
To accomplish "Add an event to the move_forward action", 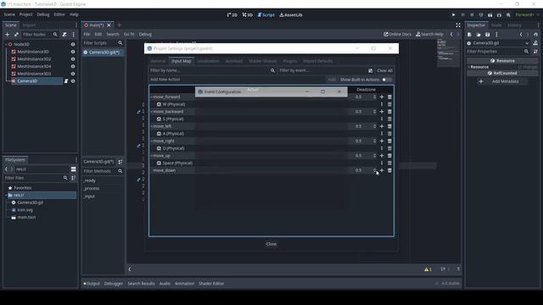I will pos(382,97).
